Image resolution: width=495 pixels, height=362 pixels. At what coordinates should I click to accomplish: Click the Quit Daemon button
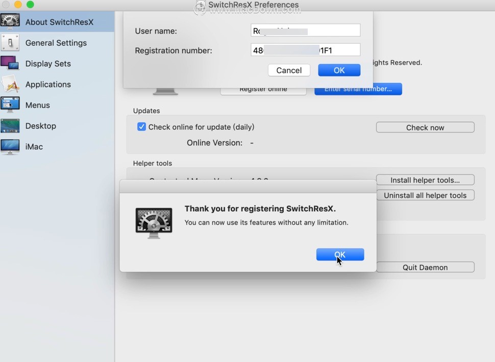click(425, 267)
